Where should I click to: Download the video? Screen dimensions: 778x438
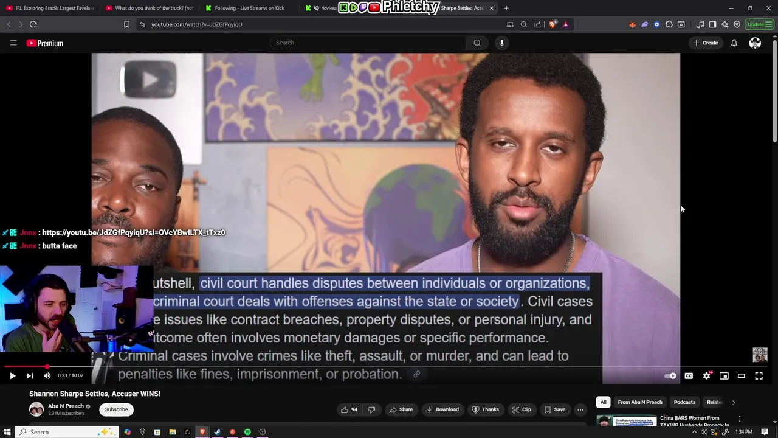pyautogui.click(x=442, y=409)
